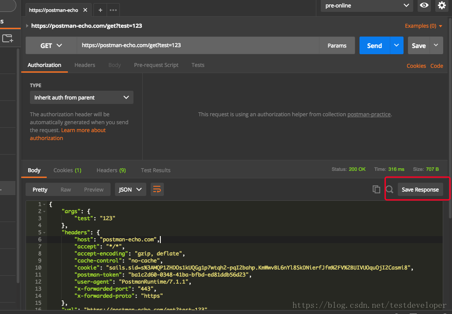Click the new collection folder icon
This screenshot has width=452, height=314.
[x=7, y=39]
